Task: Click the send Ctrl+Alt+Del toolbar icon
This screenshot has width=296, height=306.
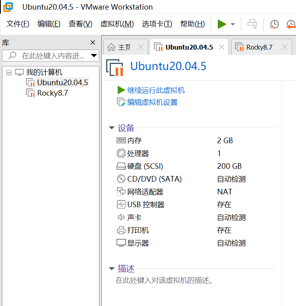Action: [x=252, y=24]
